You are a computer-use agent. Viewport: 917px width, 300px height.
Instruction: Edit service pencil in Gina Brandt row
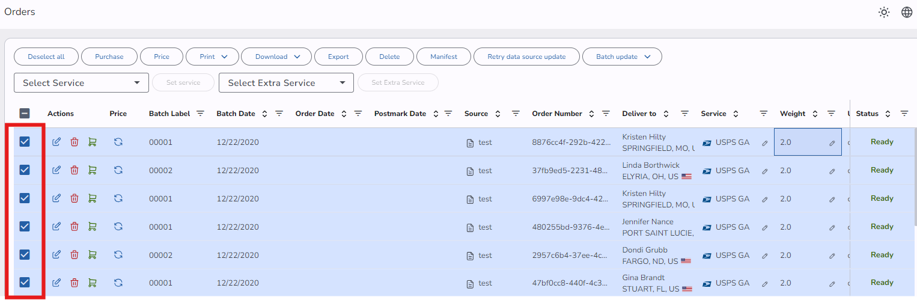764,283
